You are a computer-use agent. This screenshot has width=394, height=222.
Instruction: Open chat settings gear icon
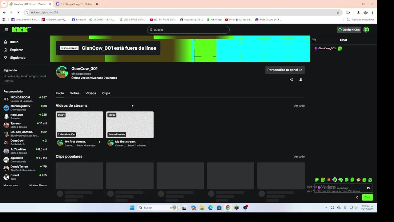357,198
